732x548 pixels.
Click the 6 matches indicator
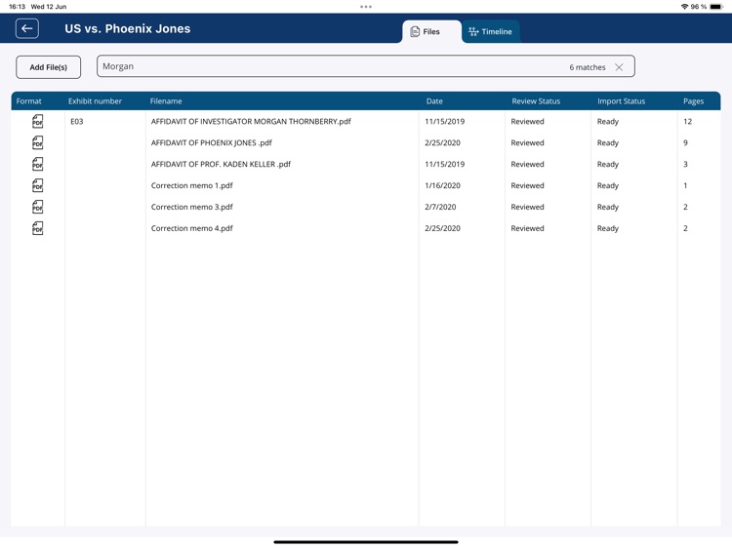point(588,67)
